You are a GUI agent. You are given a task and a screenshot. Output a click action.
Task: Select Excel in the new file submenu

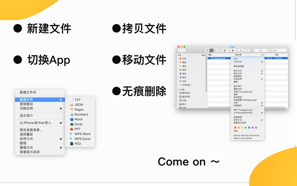(80, 124)
